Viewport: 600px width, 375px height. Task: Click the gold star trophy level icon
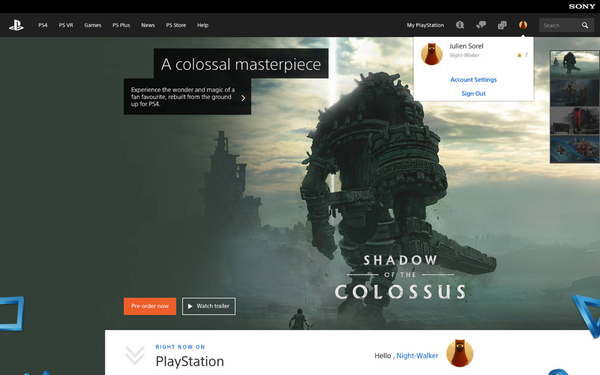(519, 55)
